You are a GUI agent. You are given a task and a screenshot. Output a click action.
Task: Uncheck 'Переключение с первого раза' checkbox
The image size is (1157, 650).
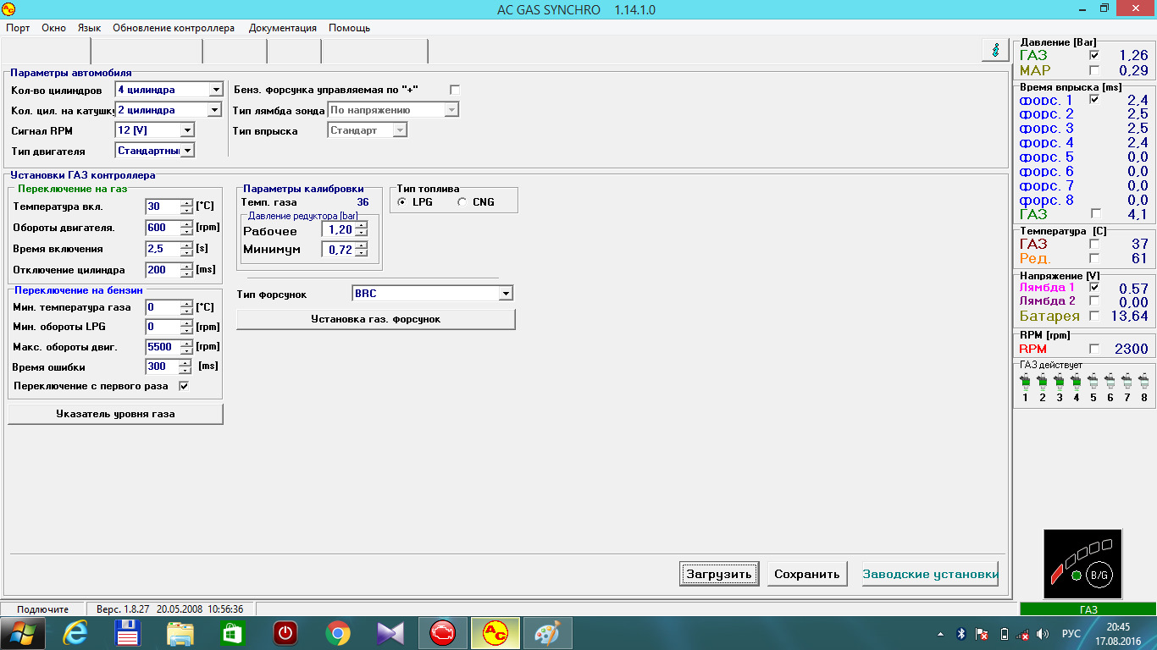184,386
